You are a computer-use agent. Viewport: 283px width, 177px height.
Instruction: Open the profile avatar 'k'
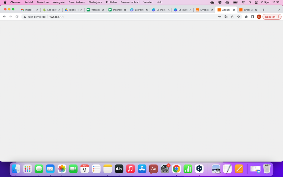coord(259,17)
